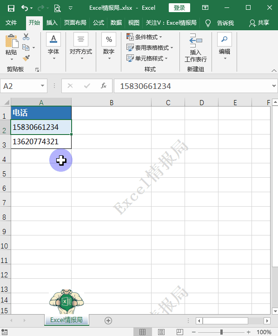Image resolution: width=278 pixels, height=336 pixels.
Task: Open 条件格式 conditional formatting menu
Action: [144, 37]
